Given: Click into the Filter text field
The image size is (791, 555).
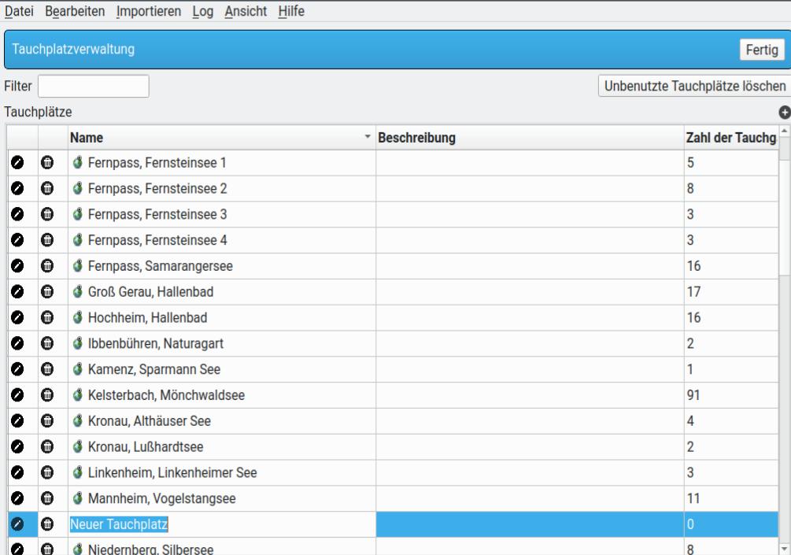Looking at the screenshot, I should (93, 86).
